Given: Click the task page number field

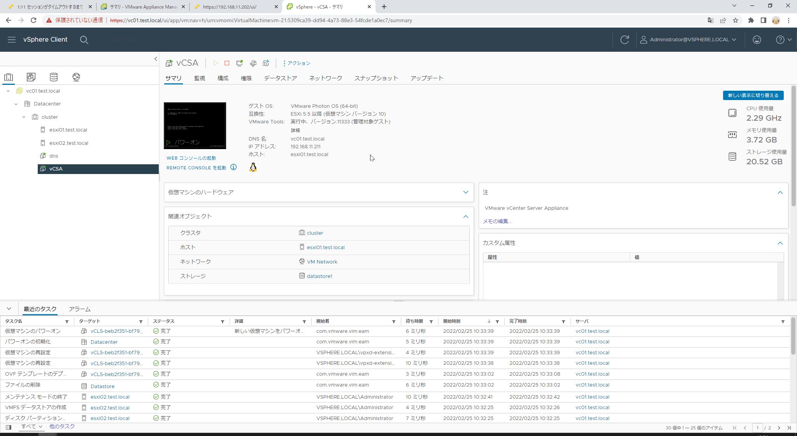Looking at the screenshot, I should (757, 428).
